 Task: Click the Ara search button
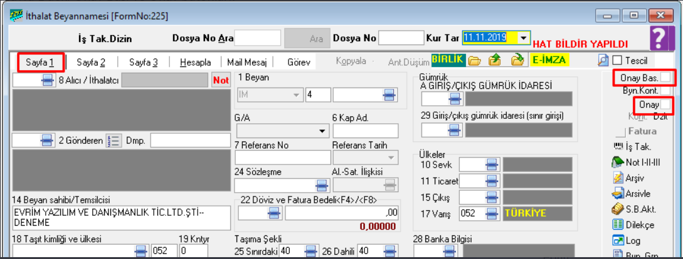pos(306,39)
